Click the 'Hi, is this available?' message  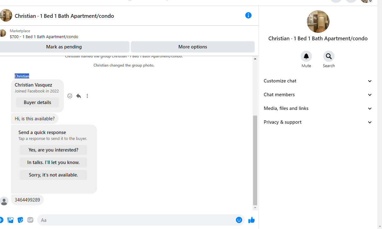click(35, 119)
